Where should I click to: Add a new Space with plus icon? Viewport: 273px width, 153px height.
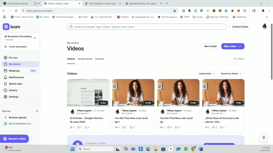pos(37,111)
